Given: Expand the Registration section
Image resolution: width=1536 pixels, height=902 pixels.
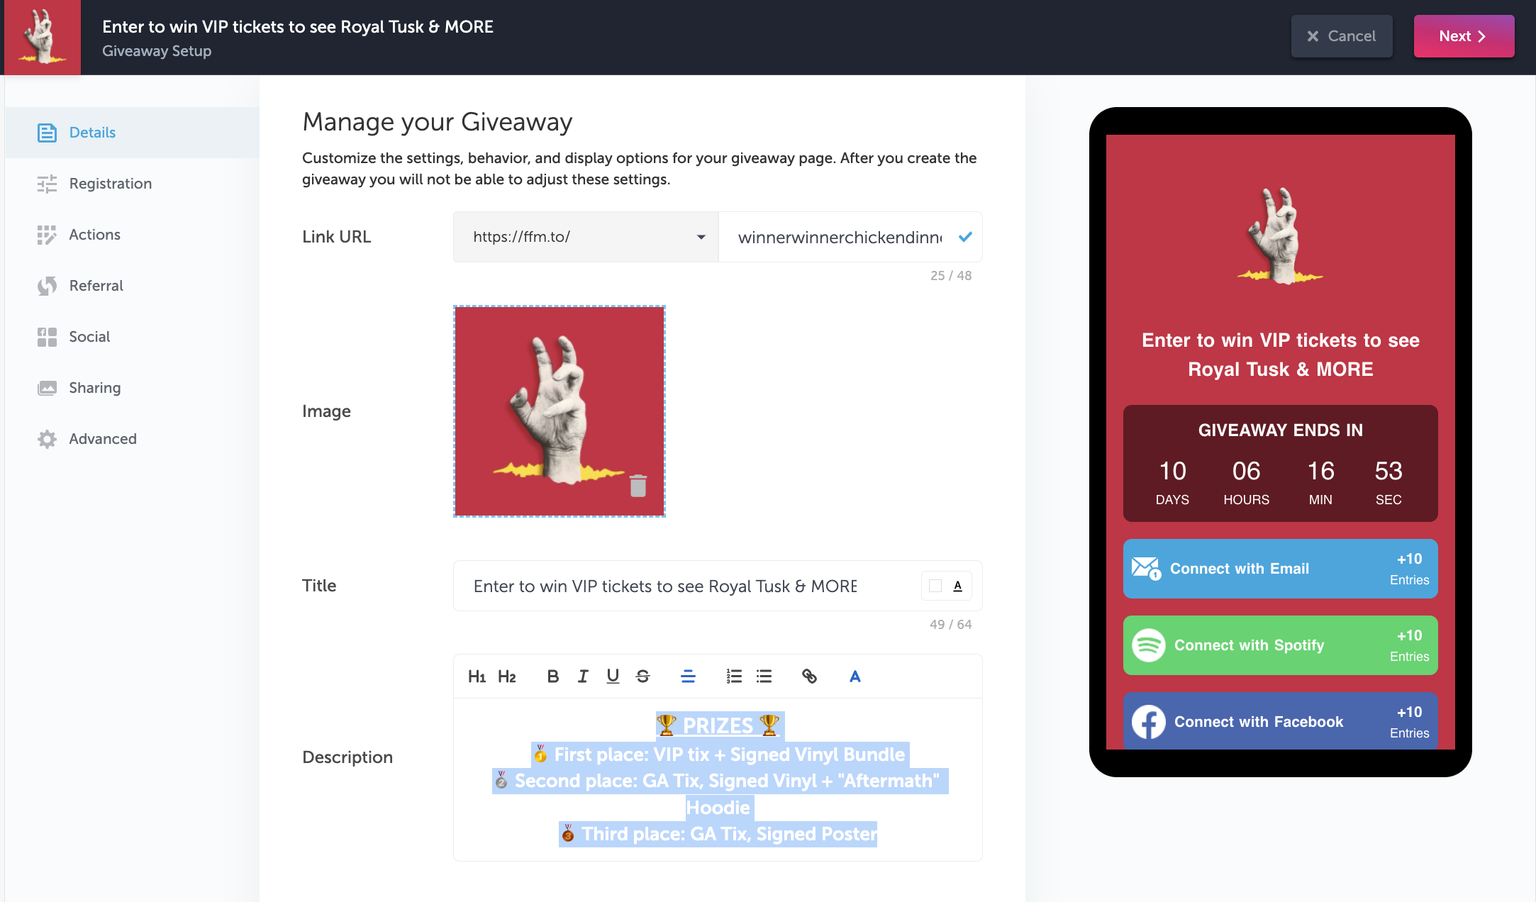Looking at the screenshot, I should pyautogui.click(x=111, y=184).
